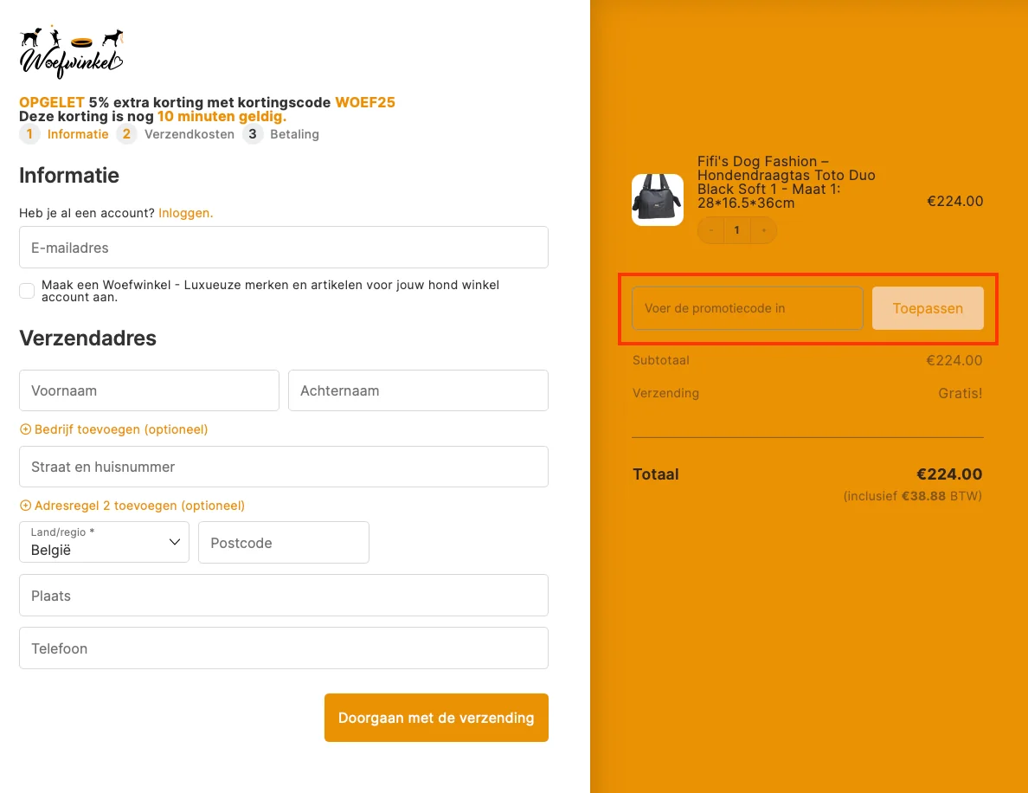Viewport: 1028px width, 793px height.
Task: Focus the Postcode field
Action: tap(283, 543)
